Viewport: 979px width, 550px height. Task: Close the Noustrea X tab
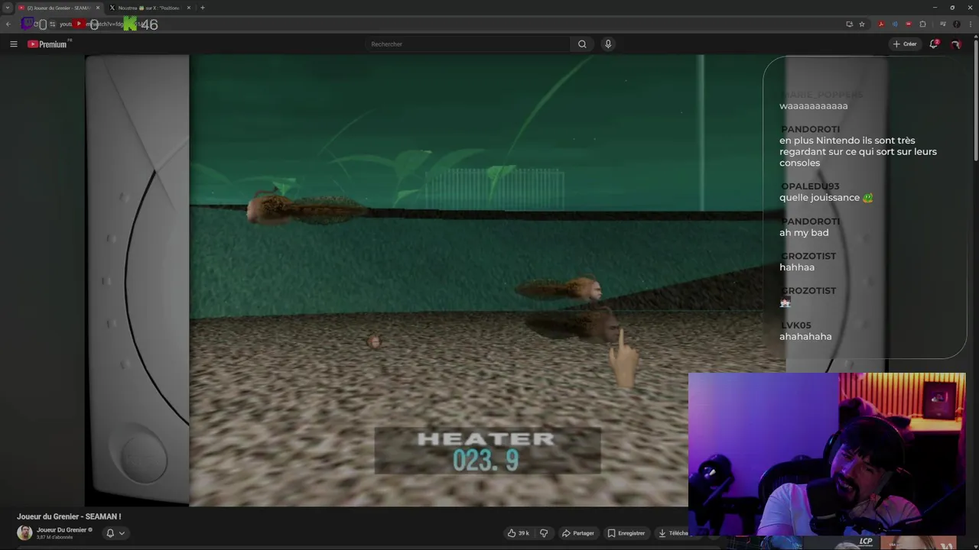click(x=189, y=8)
